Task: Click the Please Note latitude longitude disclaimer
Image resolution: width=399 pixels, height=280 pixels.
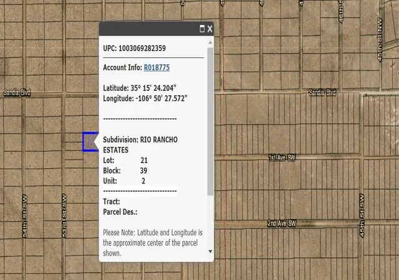Action: click(153, 243)
